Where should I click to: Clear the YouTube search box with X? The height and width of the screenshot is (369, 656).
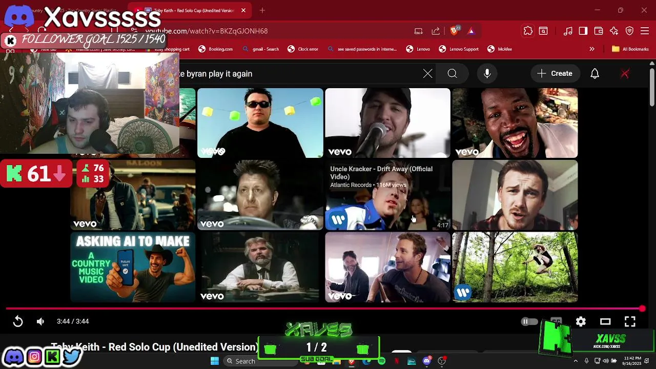pos(428,74)
